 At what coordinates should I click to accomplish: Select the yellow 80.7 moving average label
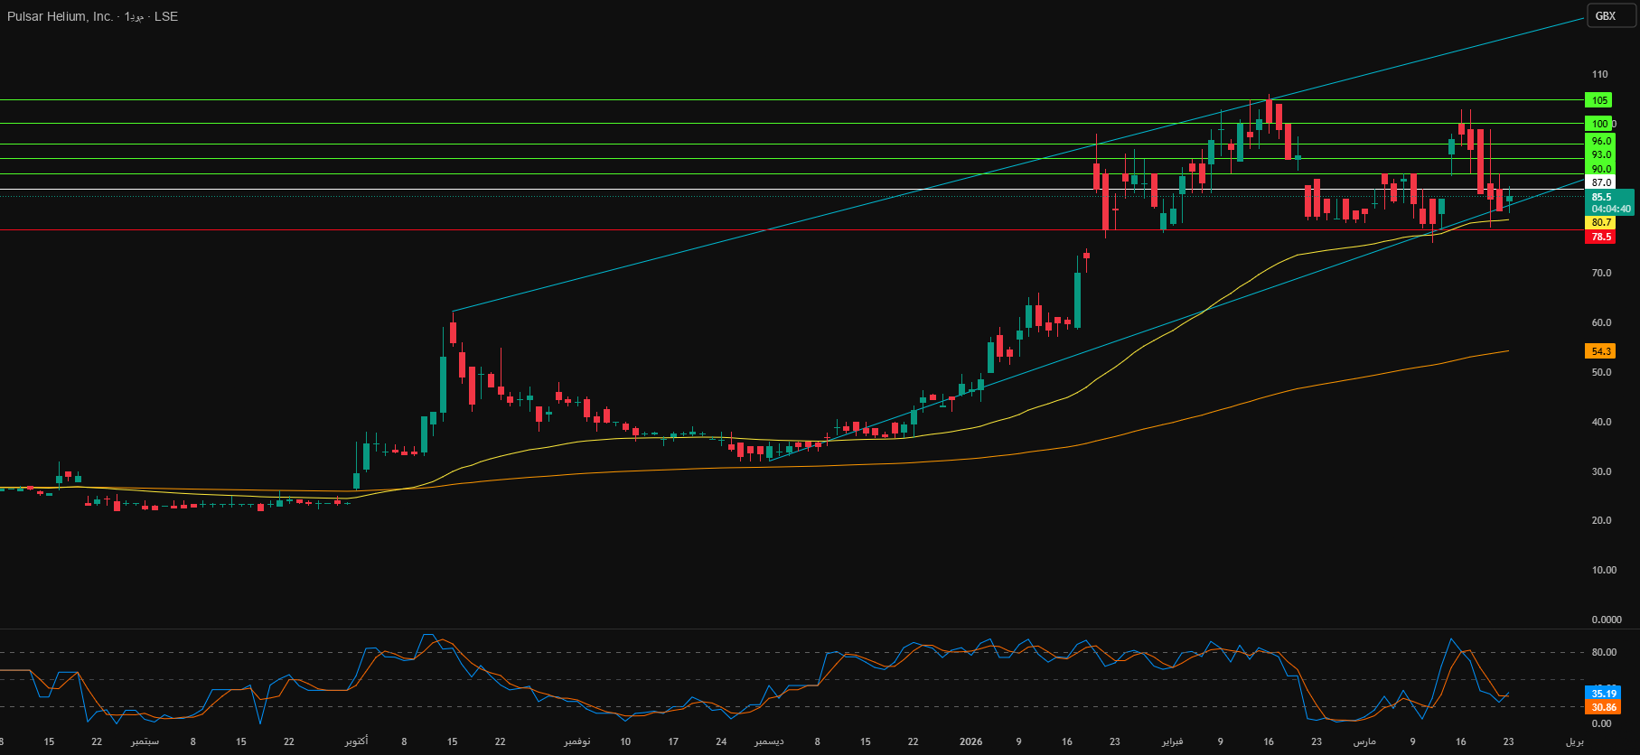[x=1600, y=222]
